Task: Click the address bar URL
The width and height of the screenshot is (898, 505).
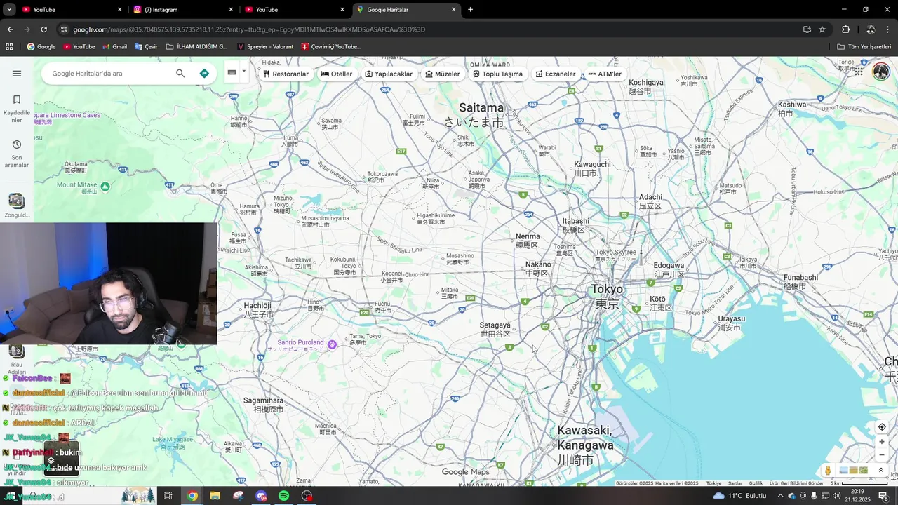Action: 249,29
